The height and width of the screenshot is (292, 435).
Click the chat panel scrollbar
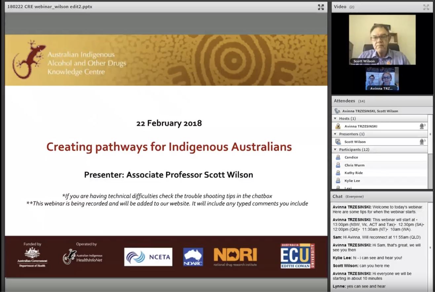pos(430,247)
